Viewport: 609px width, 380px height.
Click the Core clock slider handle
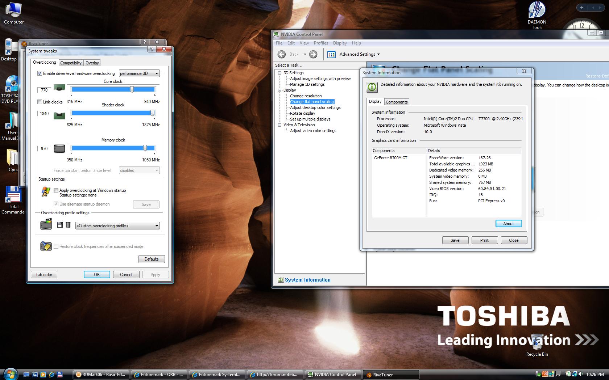point(132,89)
